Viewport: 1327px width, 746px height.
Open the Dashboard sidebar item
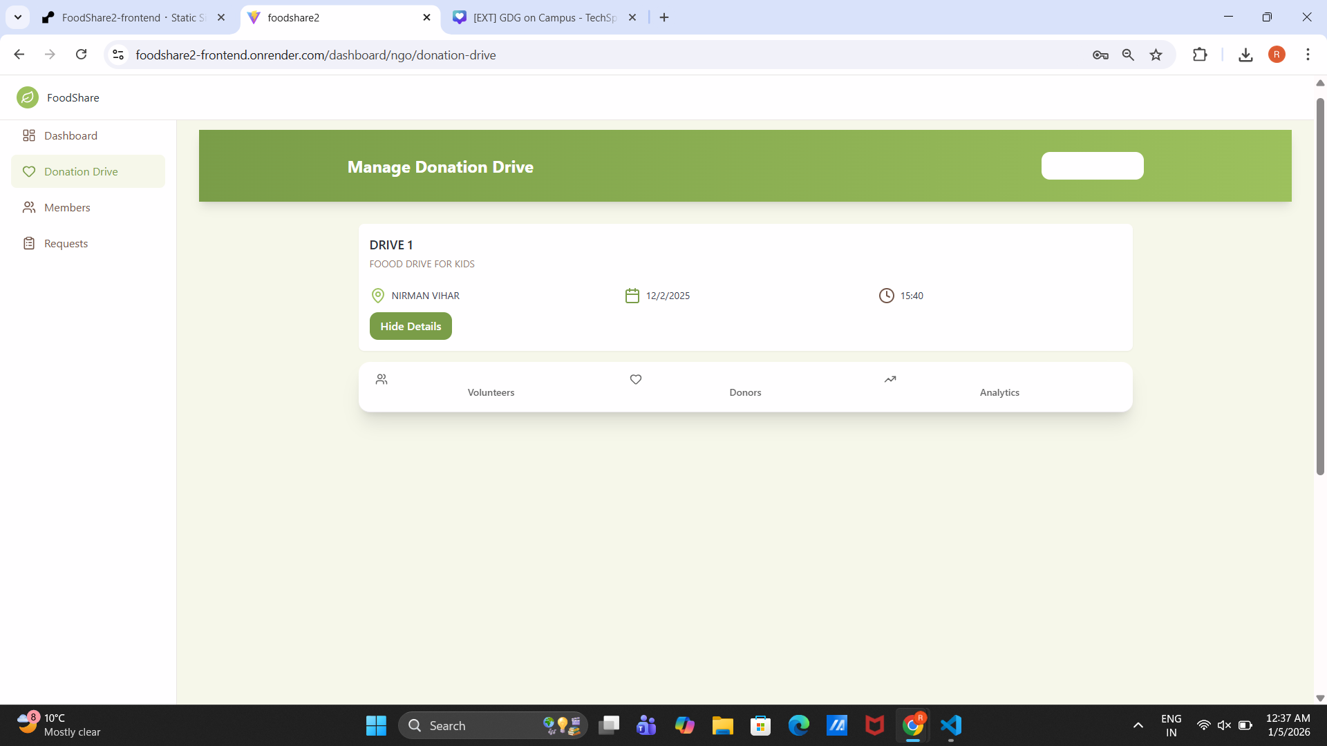pyautogui.click(x=70, y=135)
